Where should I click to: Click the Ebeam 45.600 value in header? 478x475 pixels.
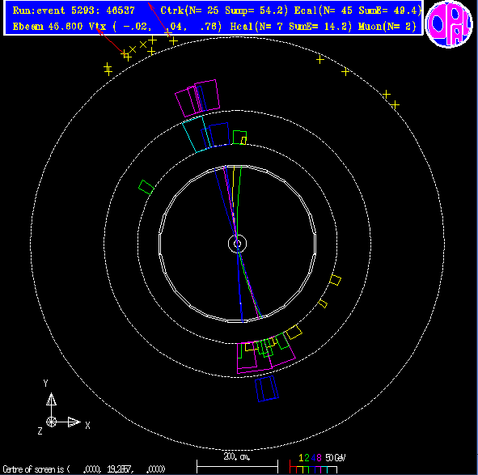tap(48, 27)
